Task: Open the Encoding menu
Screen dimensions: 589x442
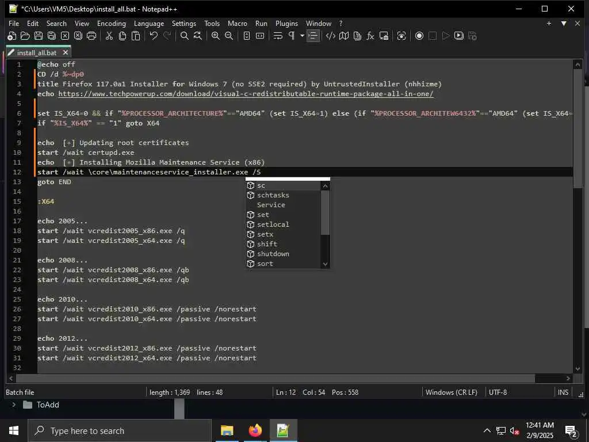Action: pos(112,23)
